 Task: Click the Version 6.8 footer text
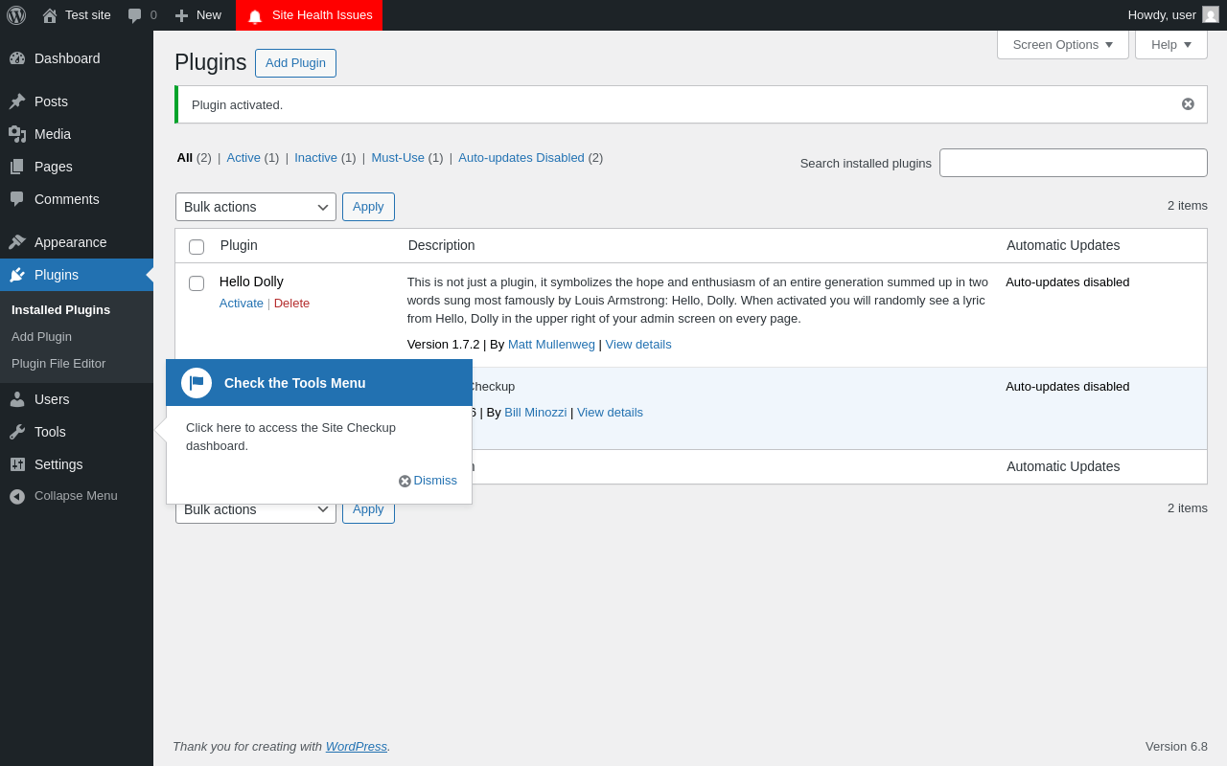[1176, 746]
